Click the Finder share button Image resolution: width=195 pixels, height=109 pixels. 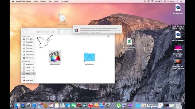pos(65,32)
